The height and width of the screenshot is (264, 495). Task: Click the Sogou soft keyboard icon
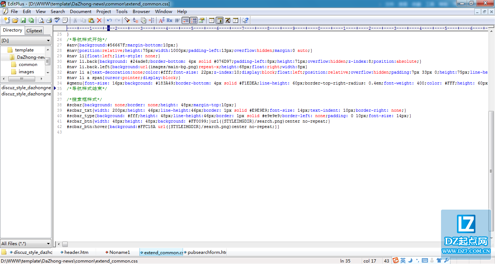tap(425, 260)
